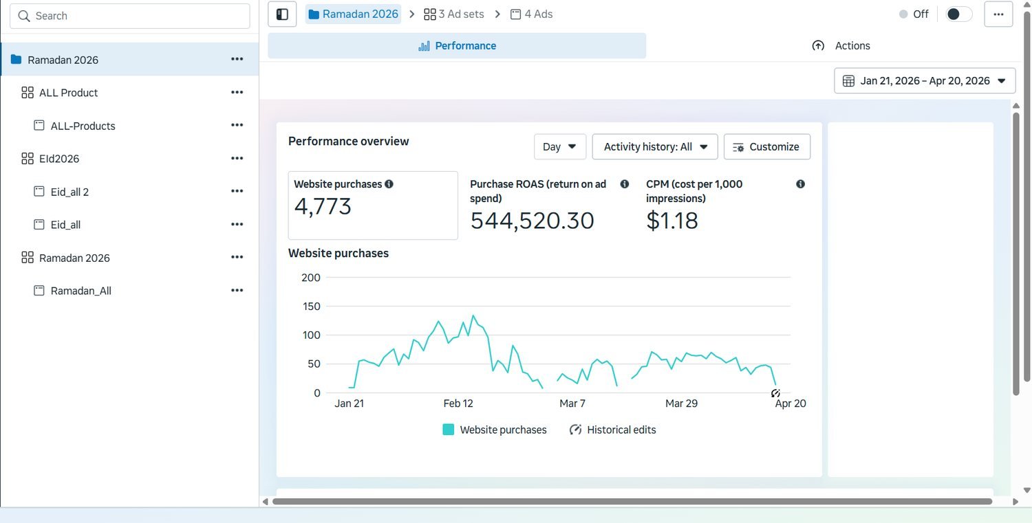Select the Website purchases metric card
This screenshot has height=523, width=1032.
tap(373, 205)
